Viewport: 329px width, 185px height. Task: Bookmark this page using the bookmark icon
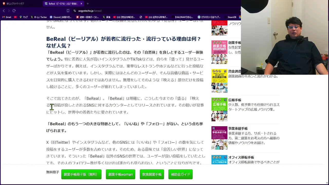68,11
